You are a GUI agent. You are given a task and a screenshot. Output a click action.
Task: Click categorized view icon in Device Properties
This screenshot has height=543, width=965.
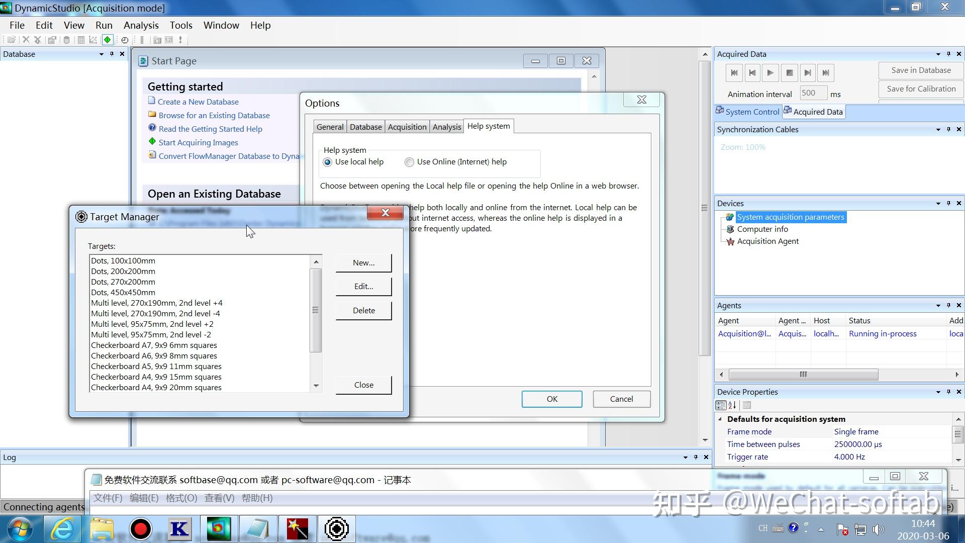(721, 405)
